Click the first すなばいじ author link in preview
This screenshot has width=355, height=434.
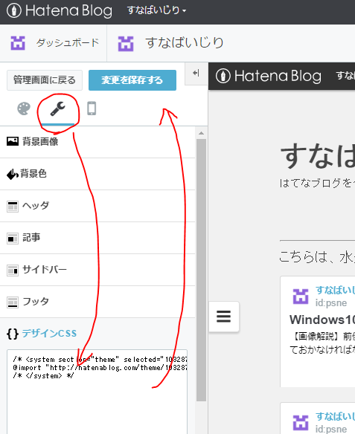coord(336,290)
